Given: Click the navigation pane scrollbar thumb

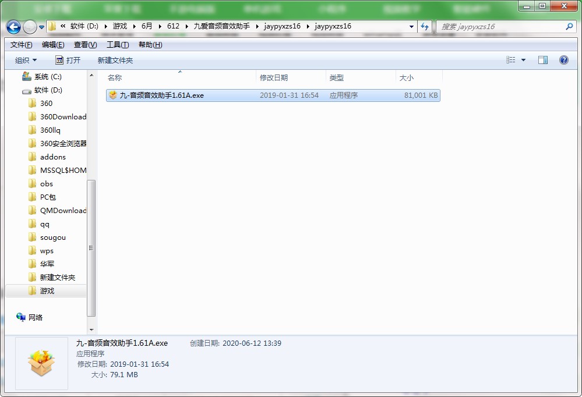Looking at the screenshot, I should [91, 248].
